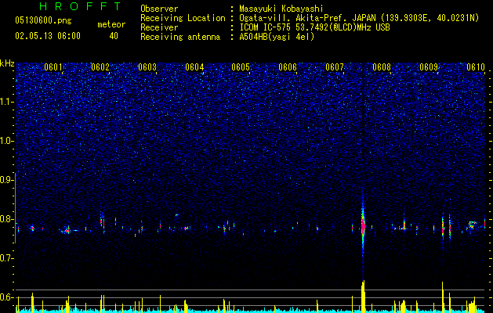Click the 0604 time marker
The height and width of the screenshot is (313, 493).
click(x=194, y=67)
